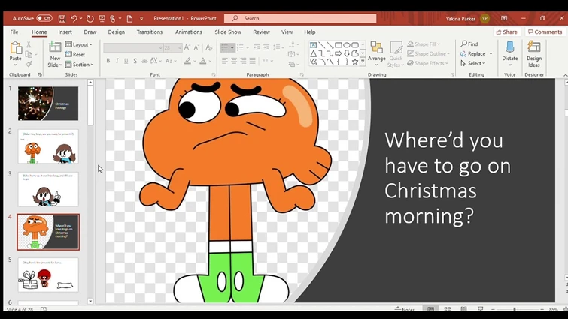
Task: Expand the Section dropdown
Action: 79,65
